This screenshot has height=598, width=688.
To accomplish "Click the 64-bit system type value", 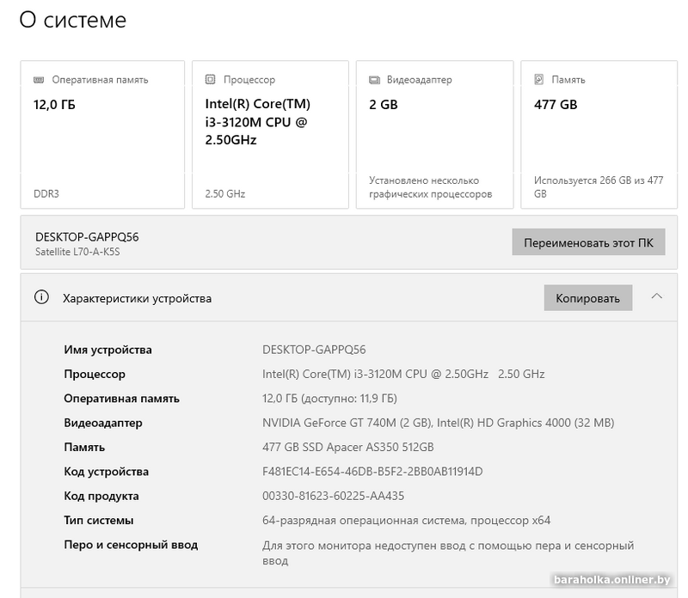I will point(406,520).
